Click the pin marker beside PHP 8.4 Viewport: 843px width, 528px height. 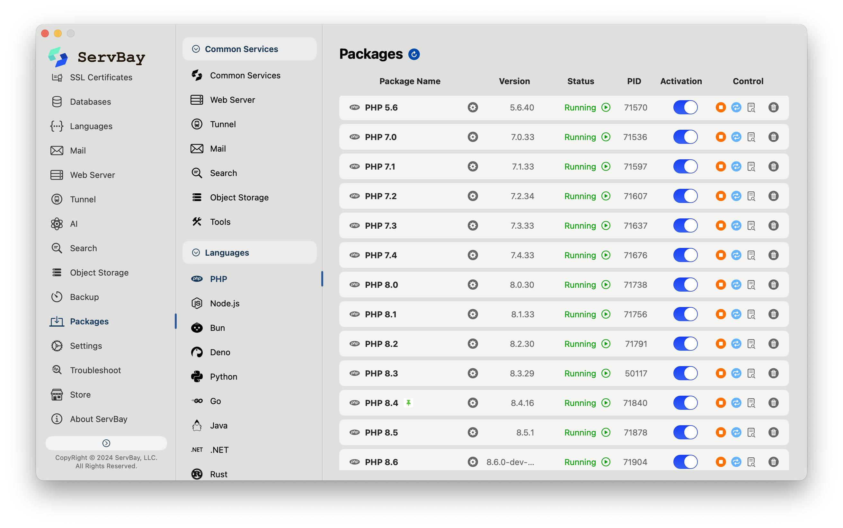tap(408, 403)
